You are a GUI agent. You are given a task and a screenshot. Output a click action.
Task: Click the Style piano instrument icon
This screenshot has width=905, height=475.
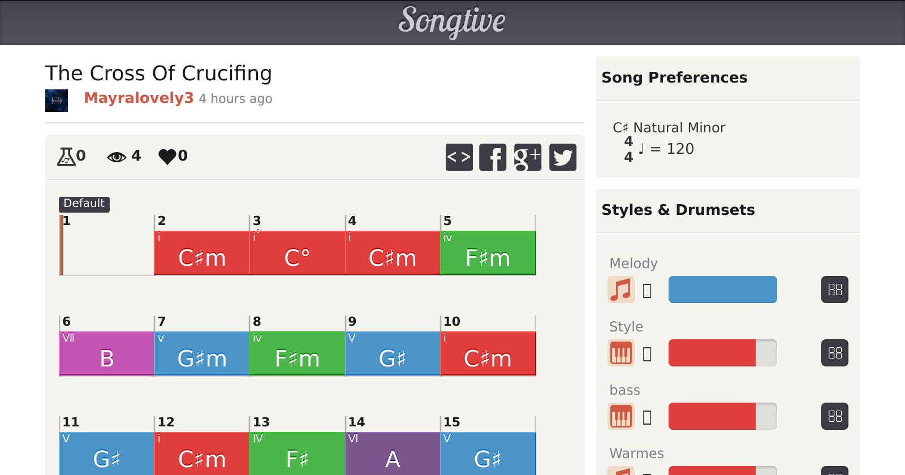620,353
